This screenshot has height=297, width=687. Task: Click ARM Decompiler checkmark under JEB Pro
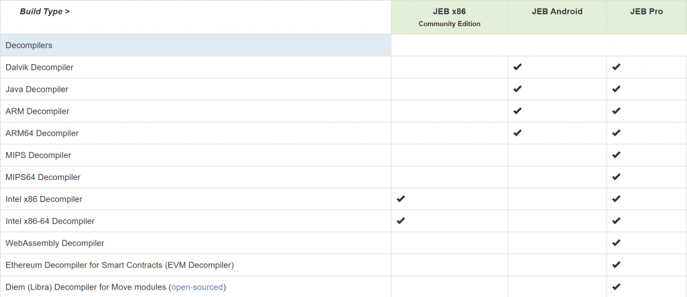(x=617, y=111)
